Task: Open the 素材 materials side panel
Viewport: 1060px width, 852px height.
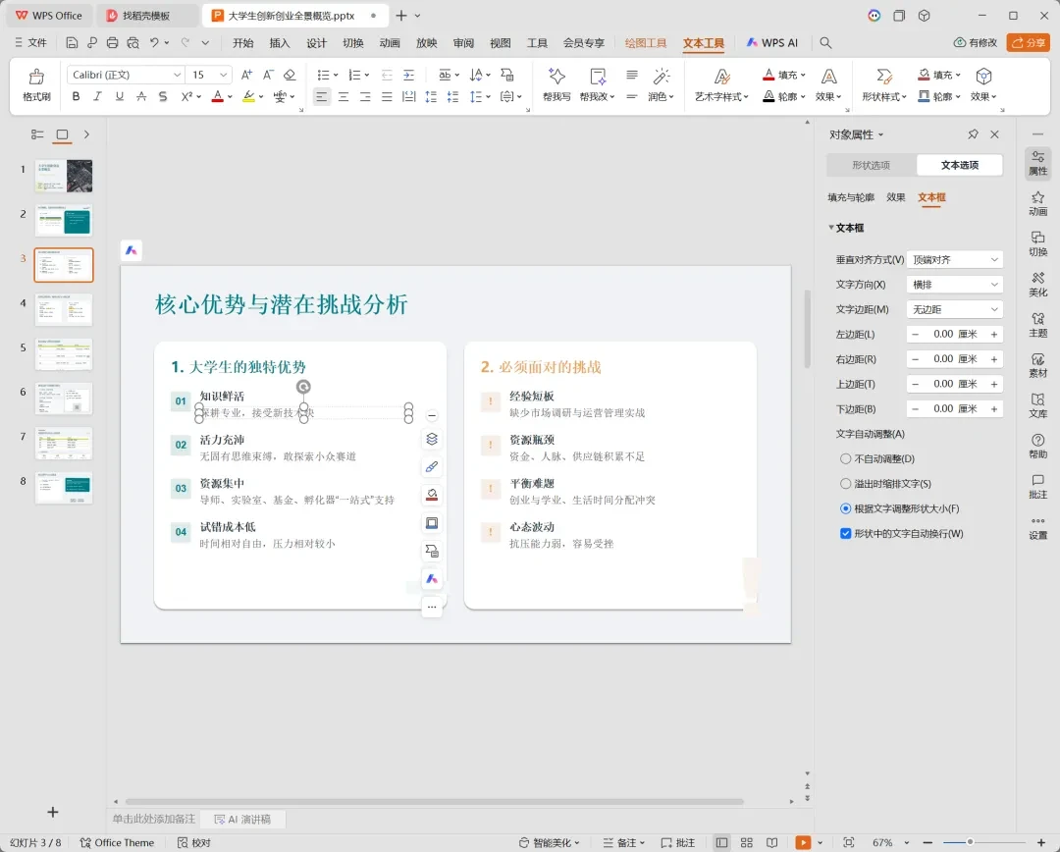Action: pyautogui.click(x=1037, y=366)
